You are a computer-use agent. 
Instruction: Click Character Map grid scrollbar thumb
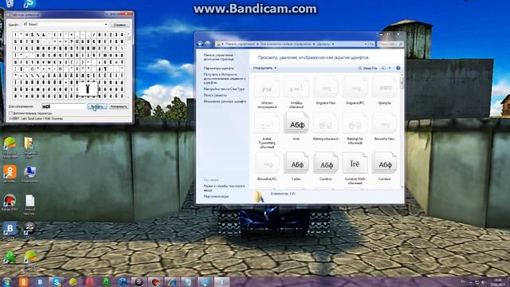click(128, 38)
